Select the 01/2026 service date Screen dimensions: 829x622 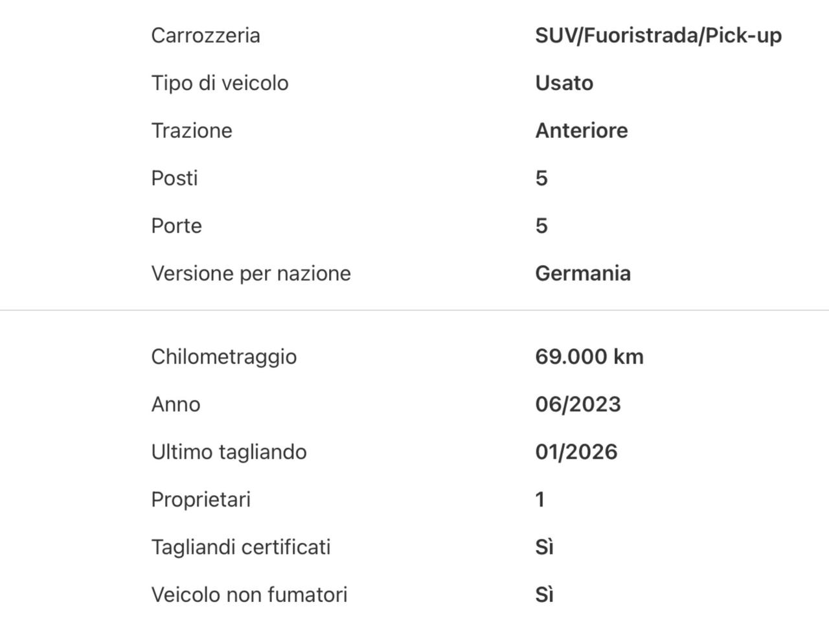[x=576, y=452]
